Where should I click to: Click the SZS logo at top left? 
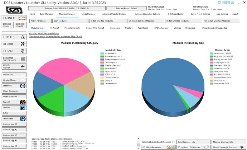14,10
